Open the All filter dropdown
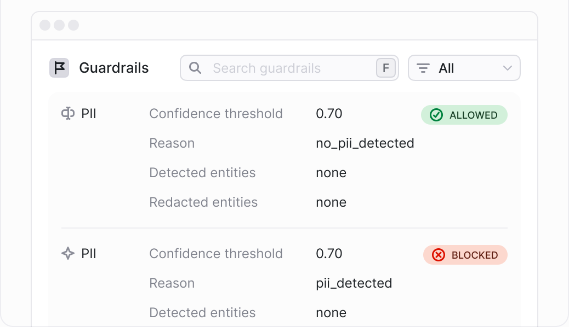Image resolution: width=569 pixels, height=327 pixels. pos(464,68)
